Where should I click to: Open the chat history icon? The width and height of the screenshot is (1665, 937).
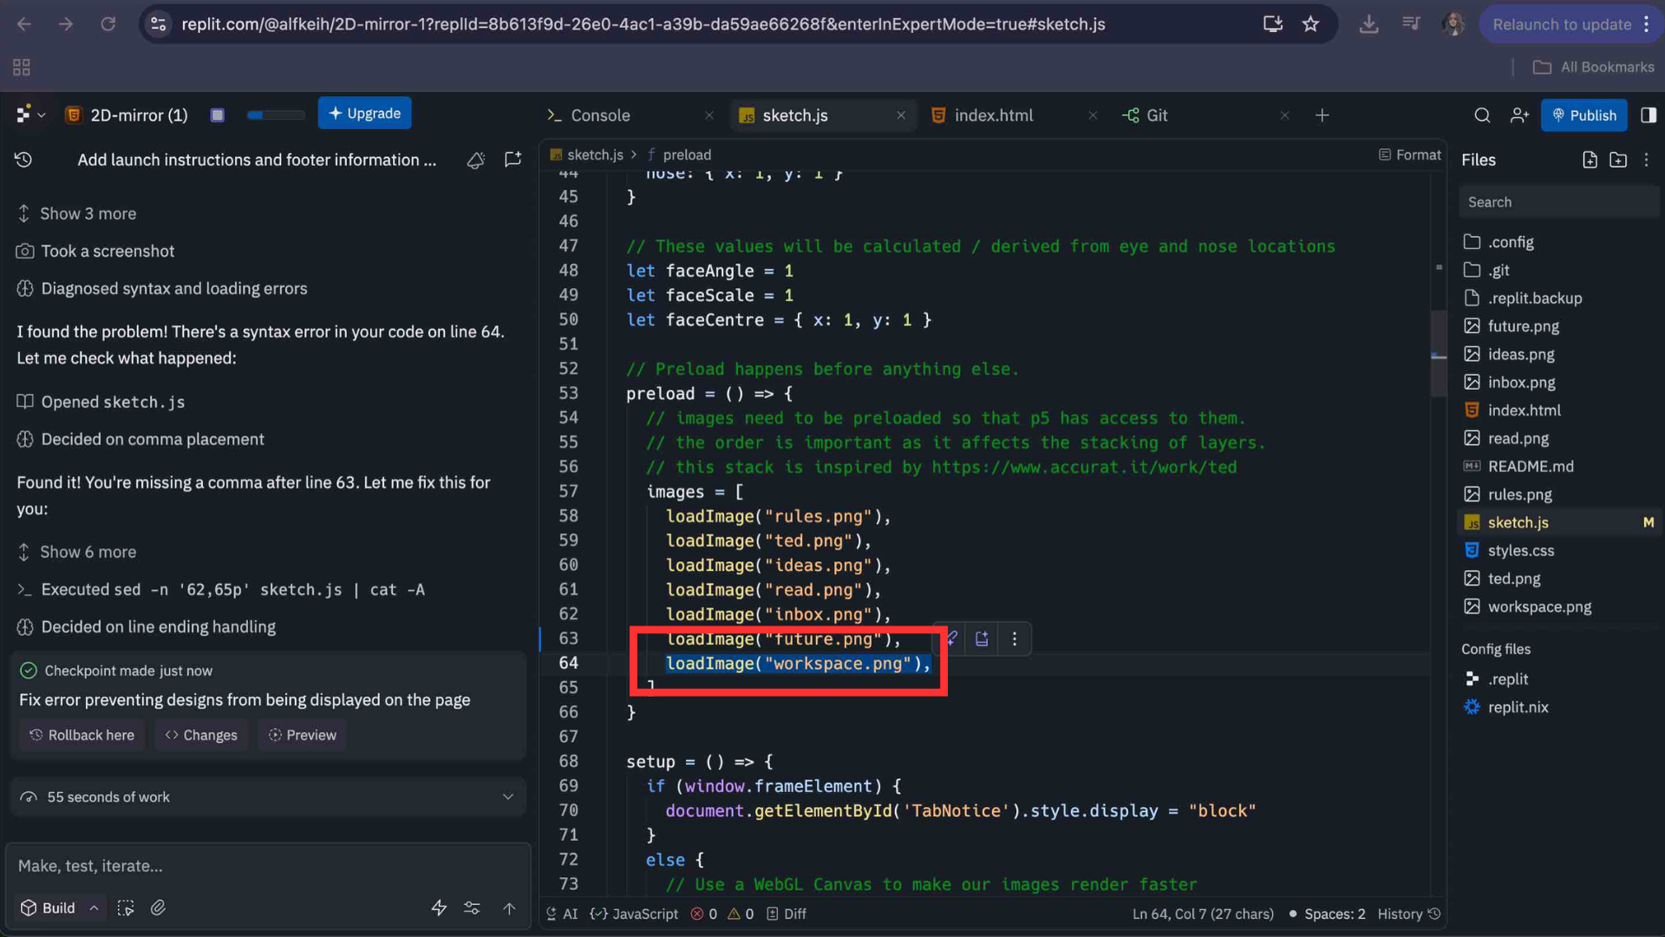(23, 160)
